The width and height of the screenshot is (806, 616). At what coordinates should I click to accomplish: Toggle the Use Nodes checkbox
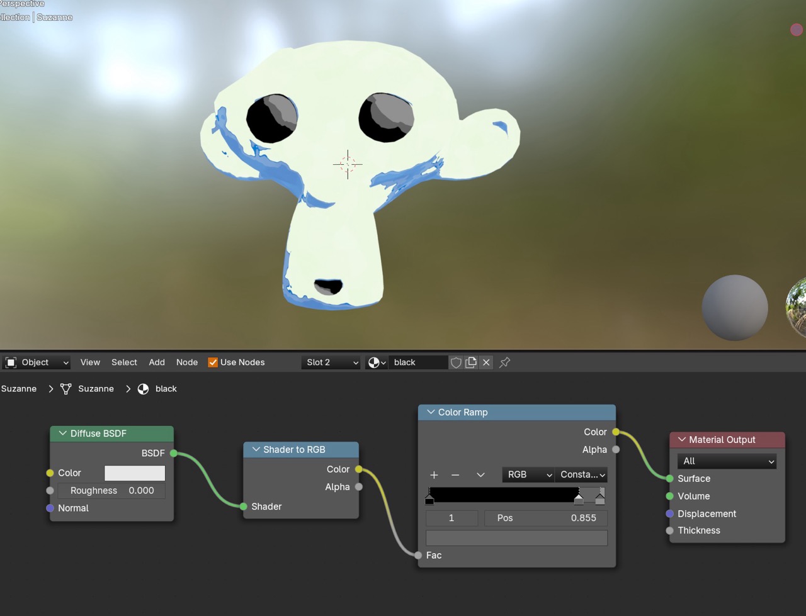click(213, 362)
